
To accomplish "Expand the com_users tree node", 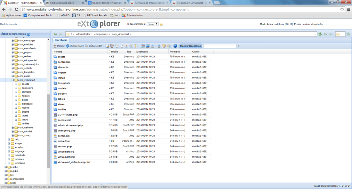I will pyautogui.click(x=12, y=76).
